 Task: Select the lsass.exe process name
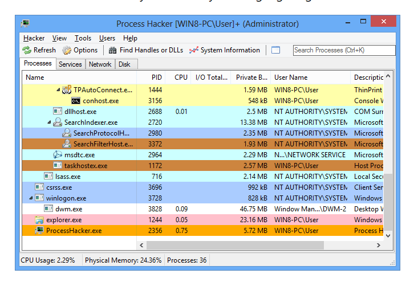point(68,177)
